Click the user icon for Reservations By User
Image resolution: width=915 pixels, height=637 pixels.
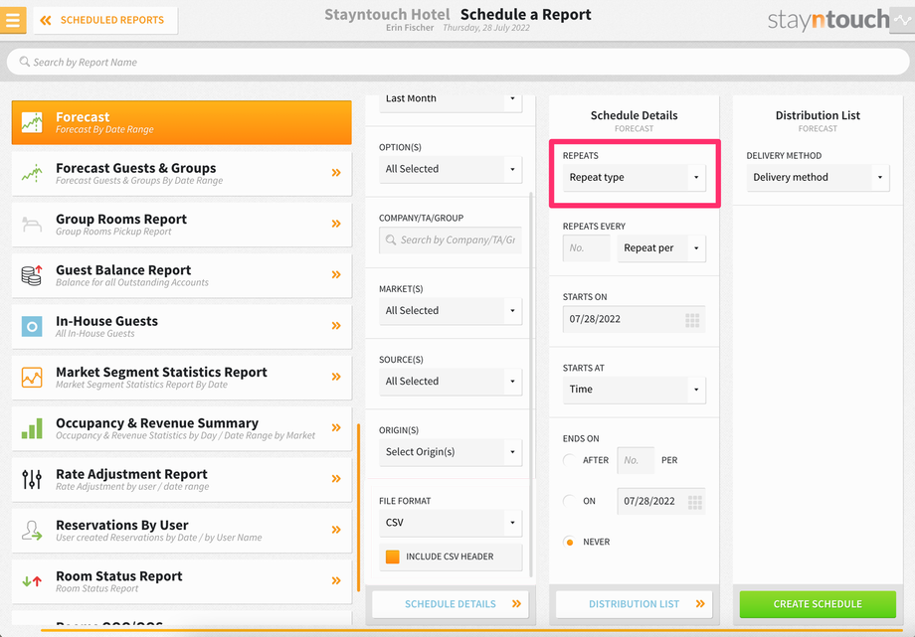(32, 531)
